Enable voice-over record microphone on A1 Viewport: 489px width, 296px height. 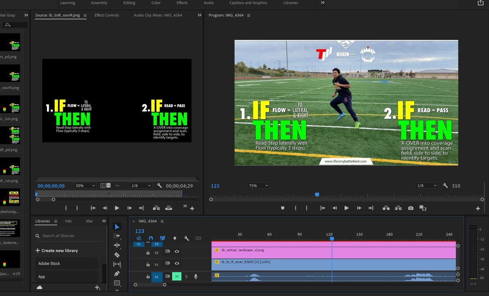point(196,276)
